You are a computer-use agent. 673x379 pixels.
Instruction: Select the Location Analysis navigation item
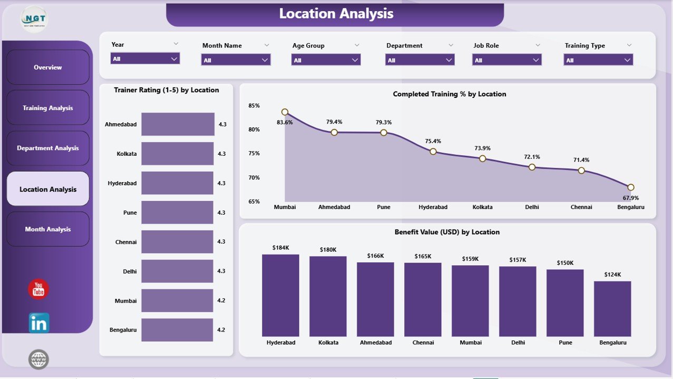pyautogui.click(x=47, y=188)
